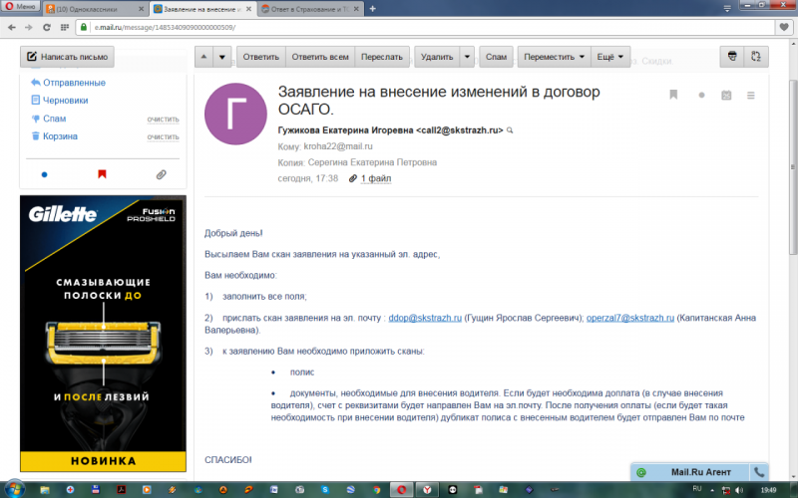Expand the Удалить dropdown arrow

[467, 57]
